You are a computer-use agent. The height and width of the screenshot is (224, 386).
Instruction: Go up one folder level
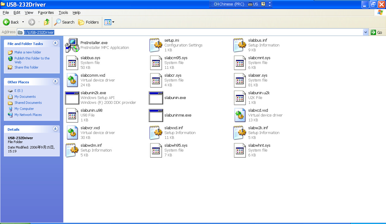point(46,22)
